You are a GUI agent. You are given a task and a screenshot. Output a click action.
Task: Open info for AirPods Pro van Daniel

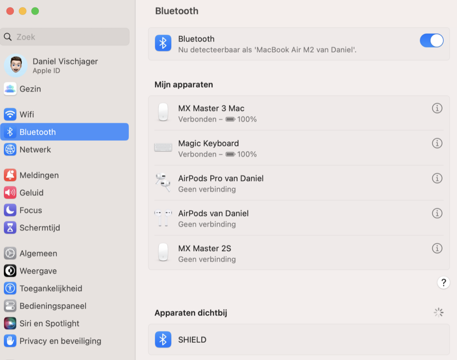pyautogui.click(x=437, y=178)
